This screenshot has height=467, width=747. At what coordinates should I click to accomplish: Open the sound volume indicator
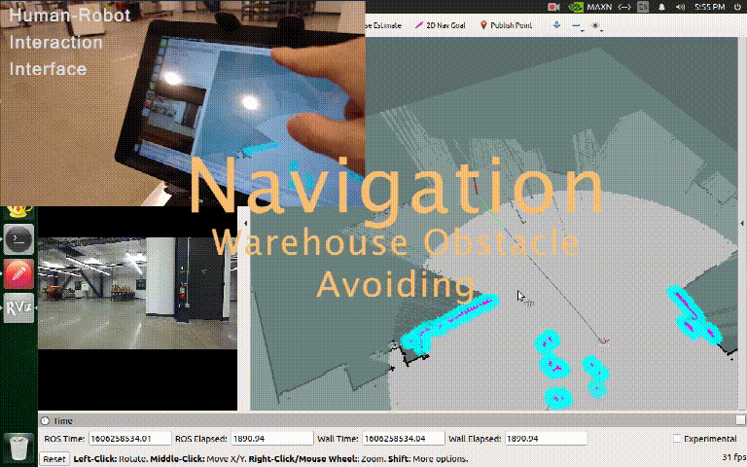point(680,7)
